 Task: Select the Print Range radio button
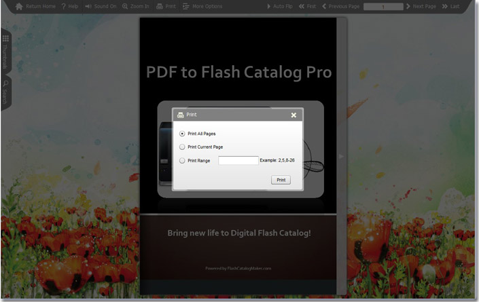tap(182, 160)
